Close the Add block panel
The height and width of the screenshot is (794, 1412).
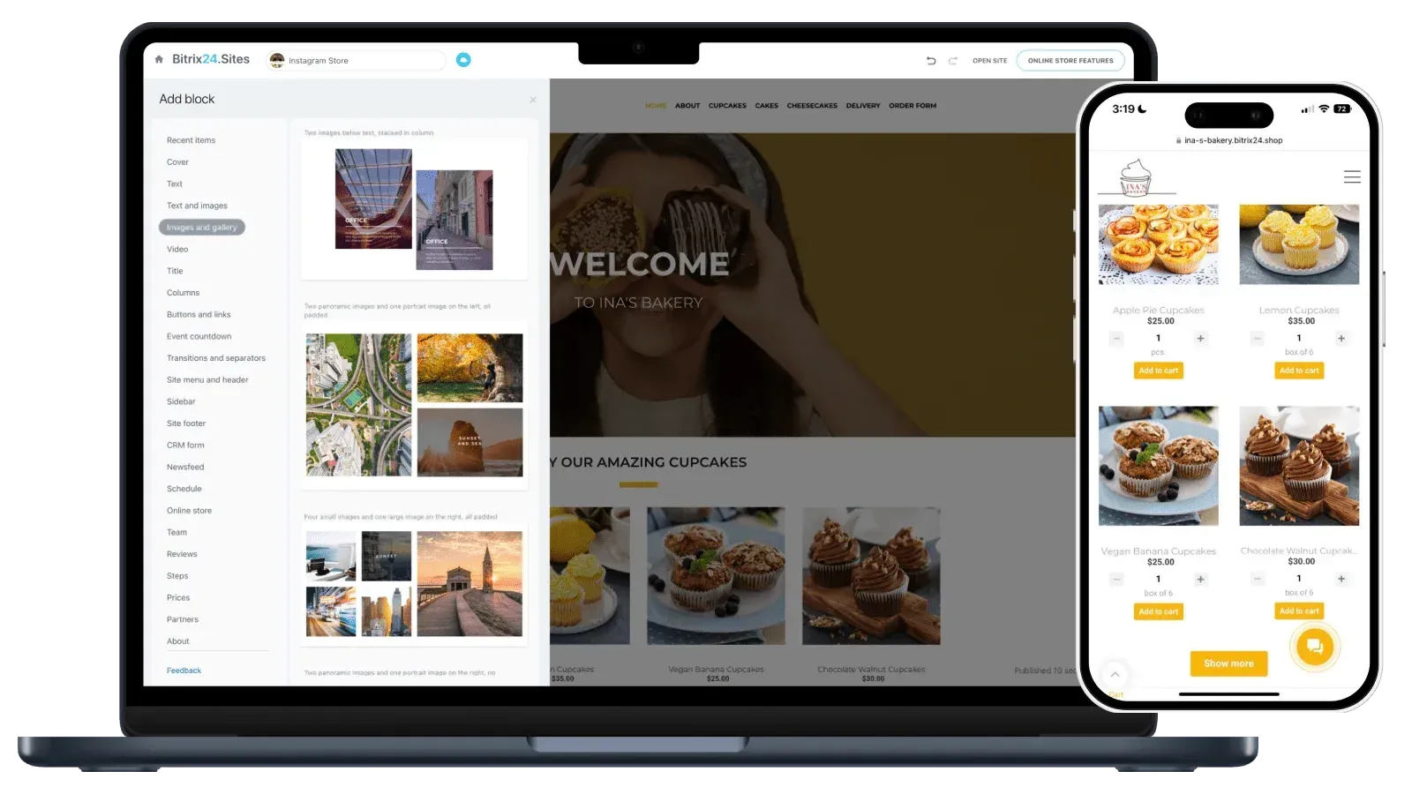533,100
